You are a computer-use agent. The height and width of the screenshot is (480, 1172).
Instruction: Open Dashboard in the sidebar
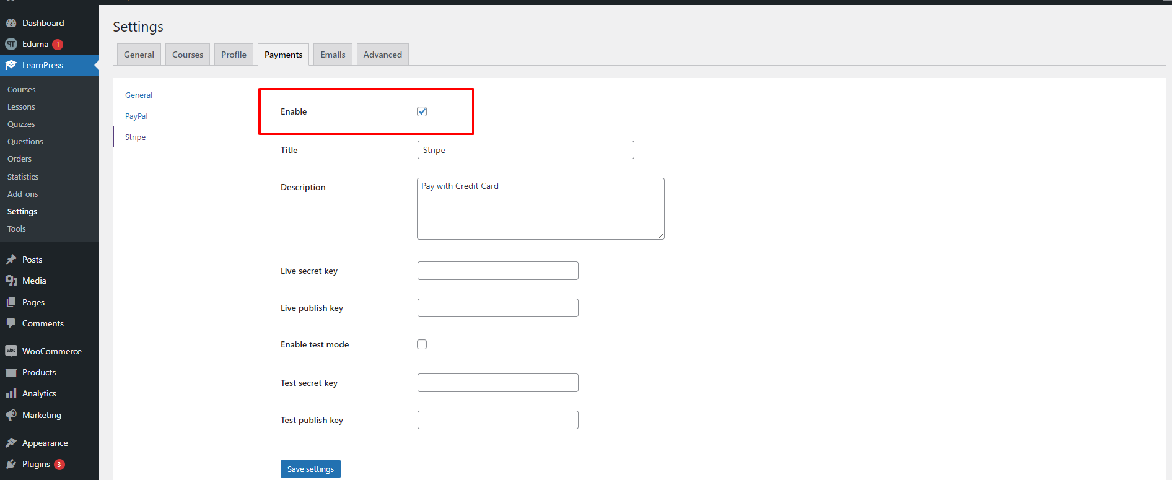tap(50, 23)
